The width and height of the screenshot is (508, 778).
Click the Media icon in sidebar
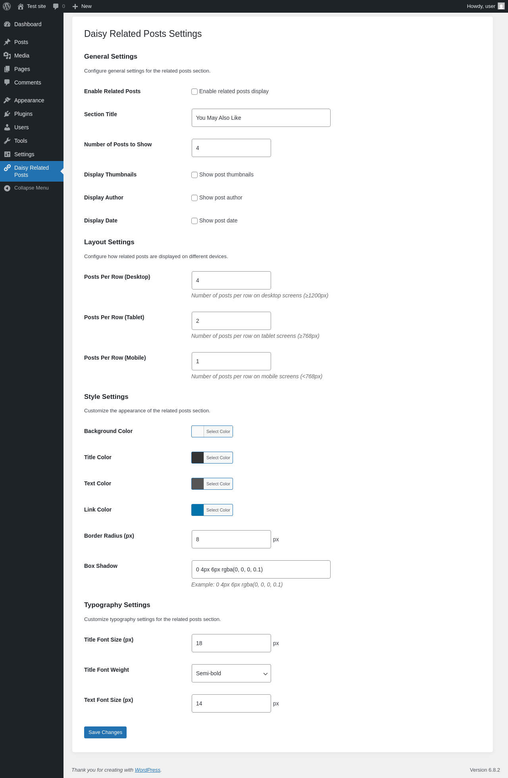[x=7, y=56]
